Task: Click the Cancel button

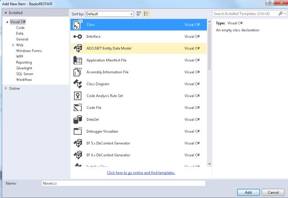Action: 273,192
